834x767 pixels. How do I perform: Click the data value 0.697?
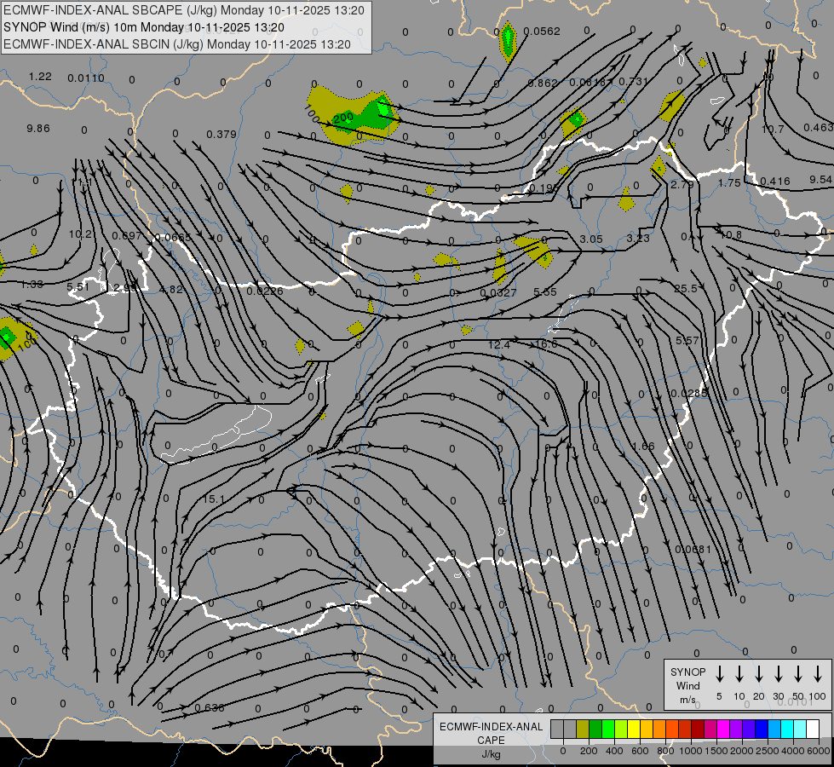[127, 236]
